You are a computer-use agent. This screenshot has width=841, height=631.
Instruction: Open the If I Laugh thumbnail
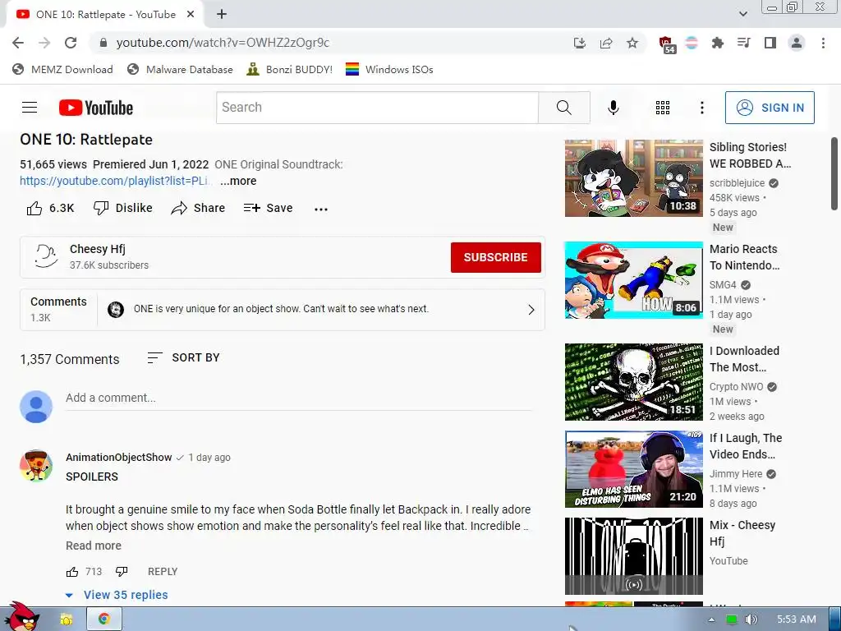click(633, 469)
